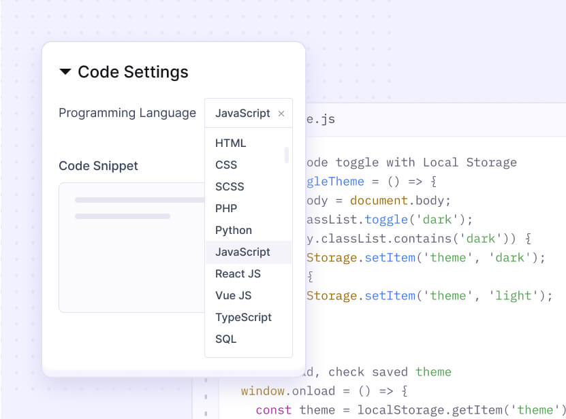Choose Python from the dropdown options
This screenshot has height=419, width=566.
click(x=234, y=231)
